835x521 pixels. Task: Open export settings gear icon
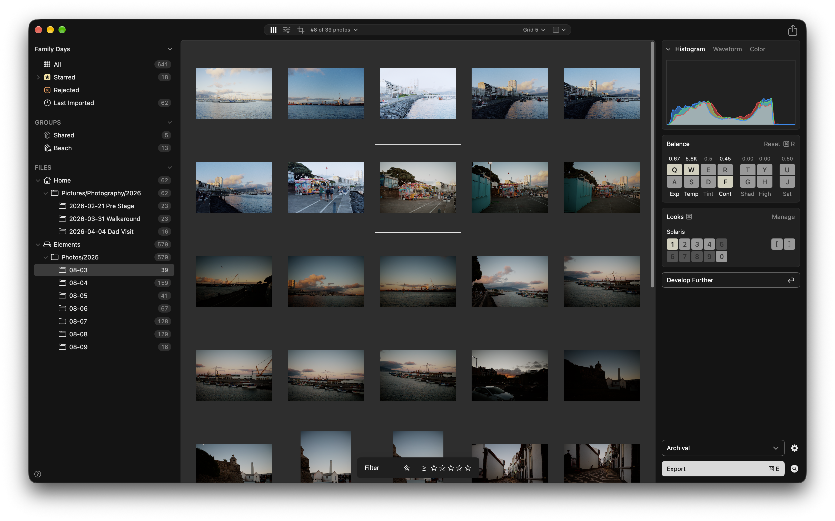pos(794,448)
